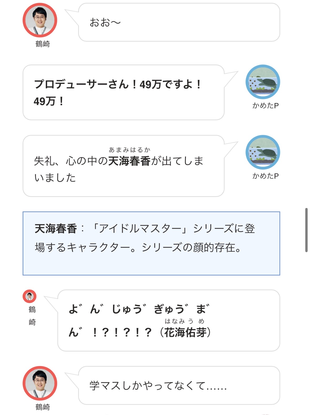
Task: Click the vertical 鶴崎 label under the small avatar
Action: point(32,316)
